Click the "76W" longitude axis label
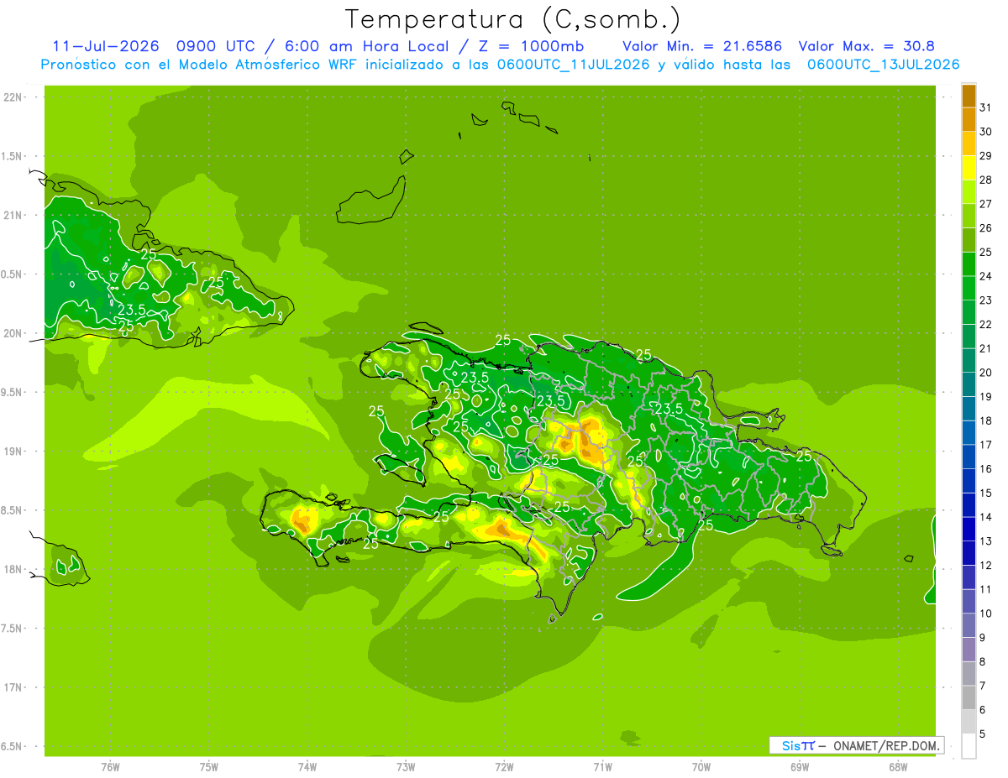The width and height of the screenshot is (1008, 778). click(110, 767)
